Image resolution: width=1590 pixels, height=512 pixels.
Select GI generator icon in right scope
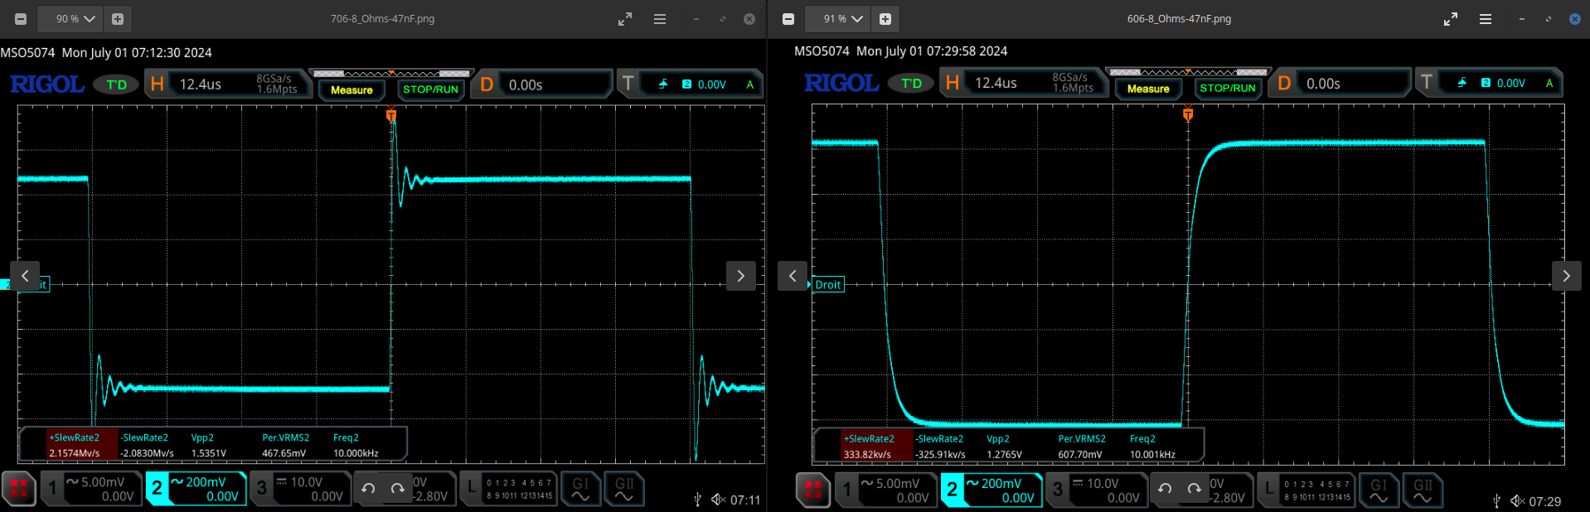point(1378,490)
